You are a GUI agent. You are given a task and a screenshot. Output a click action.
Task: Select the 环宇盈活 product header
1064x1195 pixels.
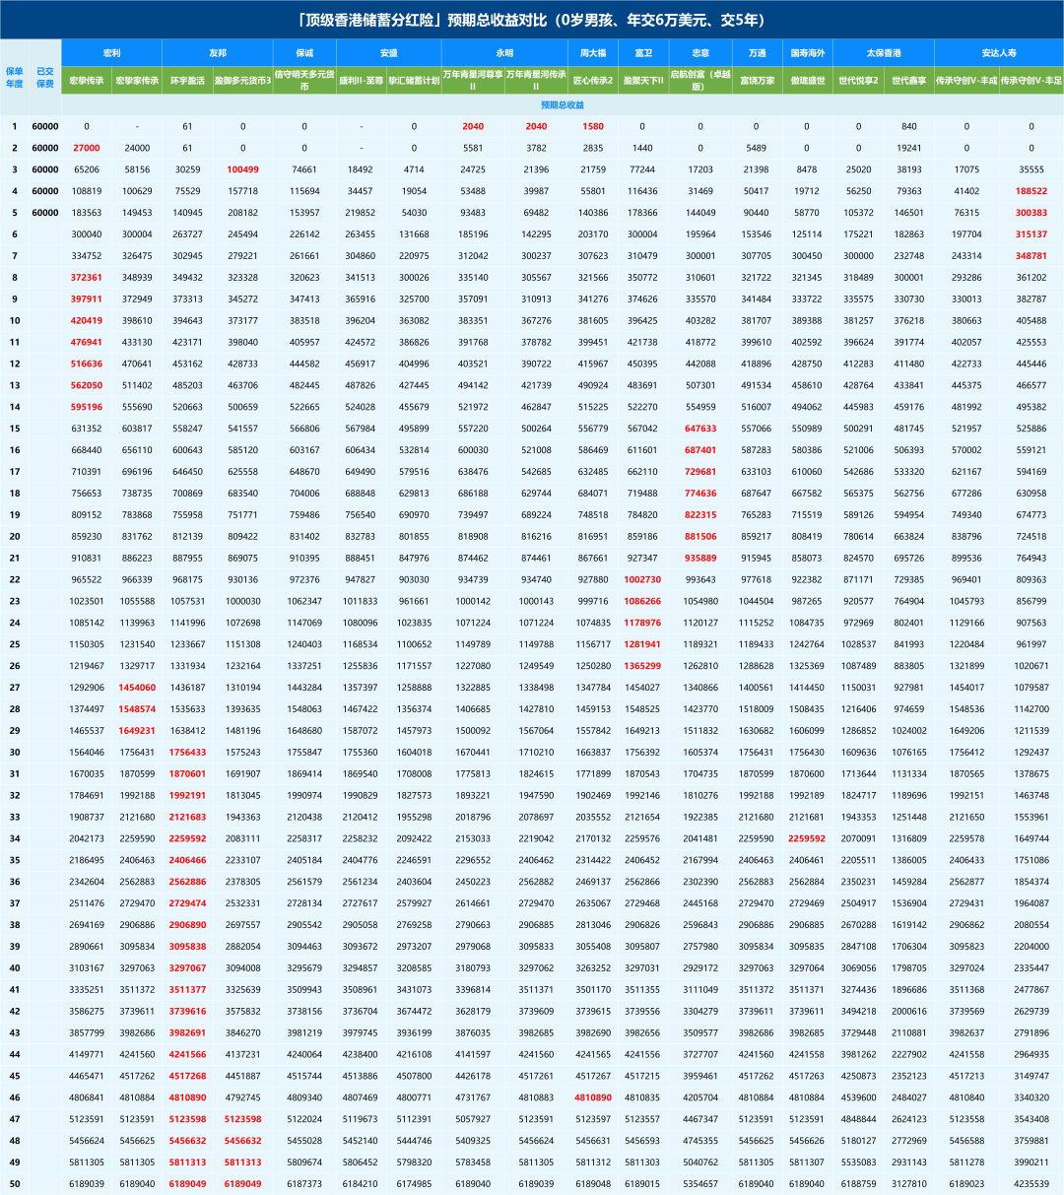click(x=187, y=80)
